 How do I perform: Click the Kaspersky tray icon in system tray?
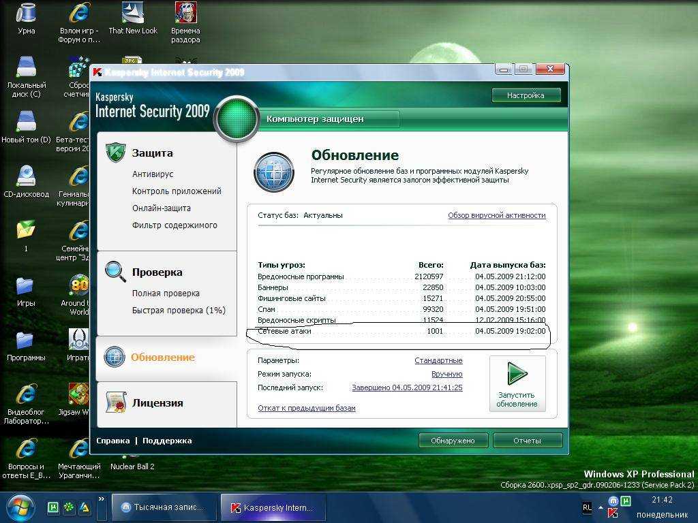(613, 512)
